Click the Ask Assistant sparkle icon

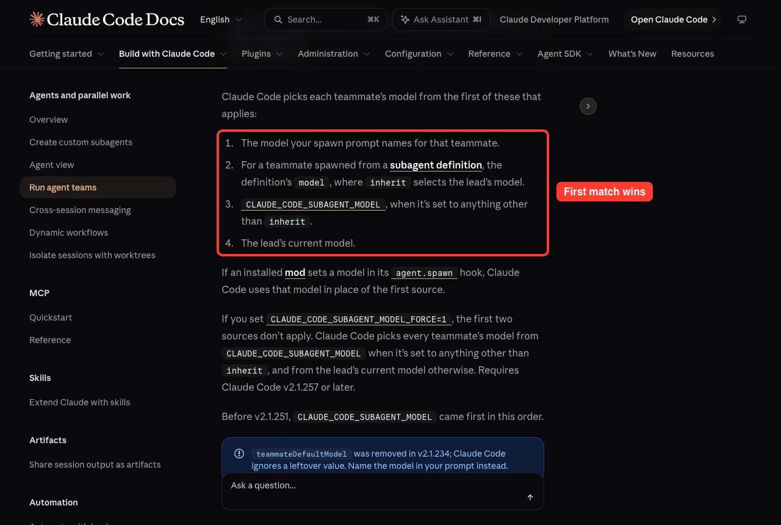click(405, 20)
